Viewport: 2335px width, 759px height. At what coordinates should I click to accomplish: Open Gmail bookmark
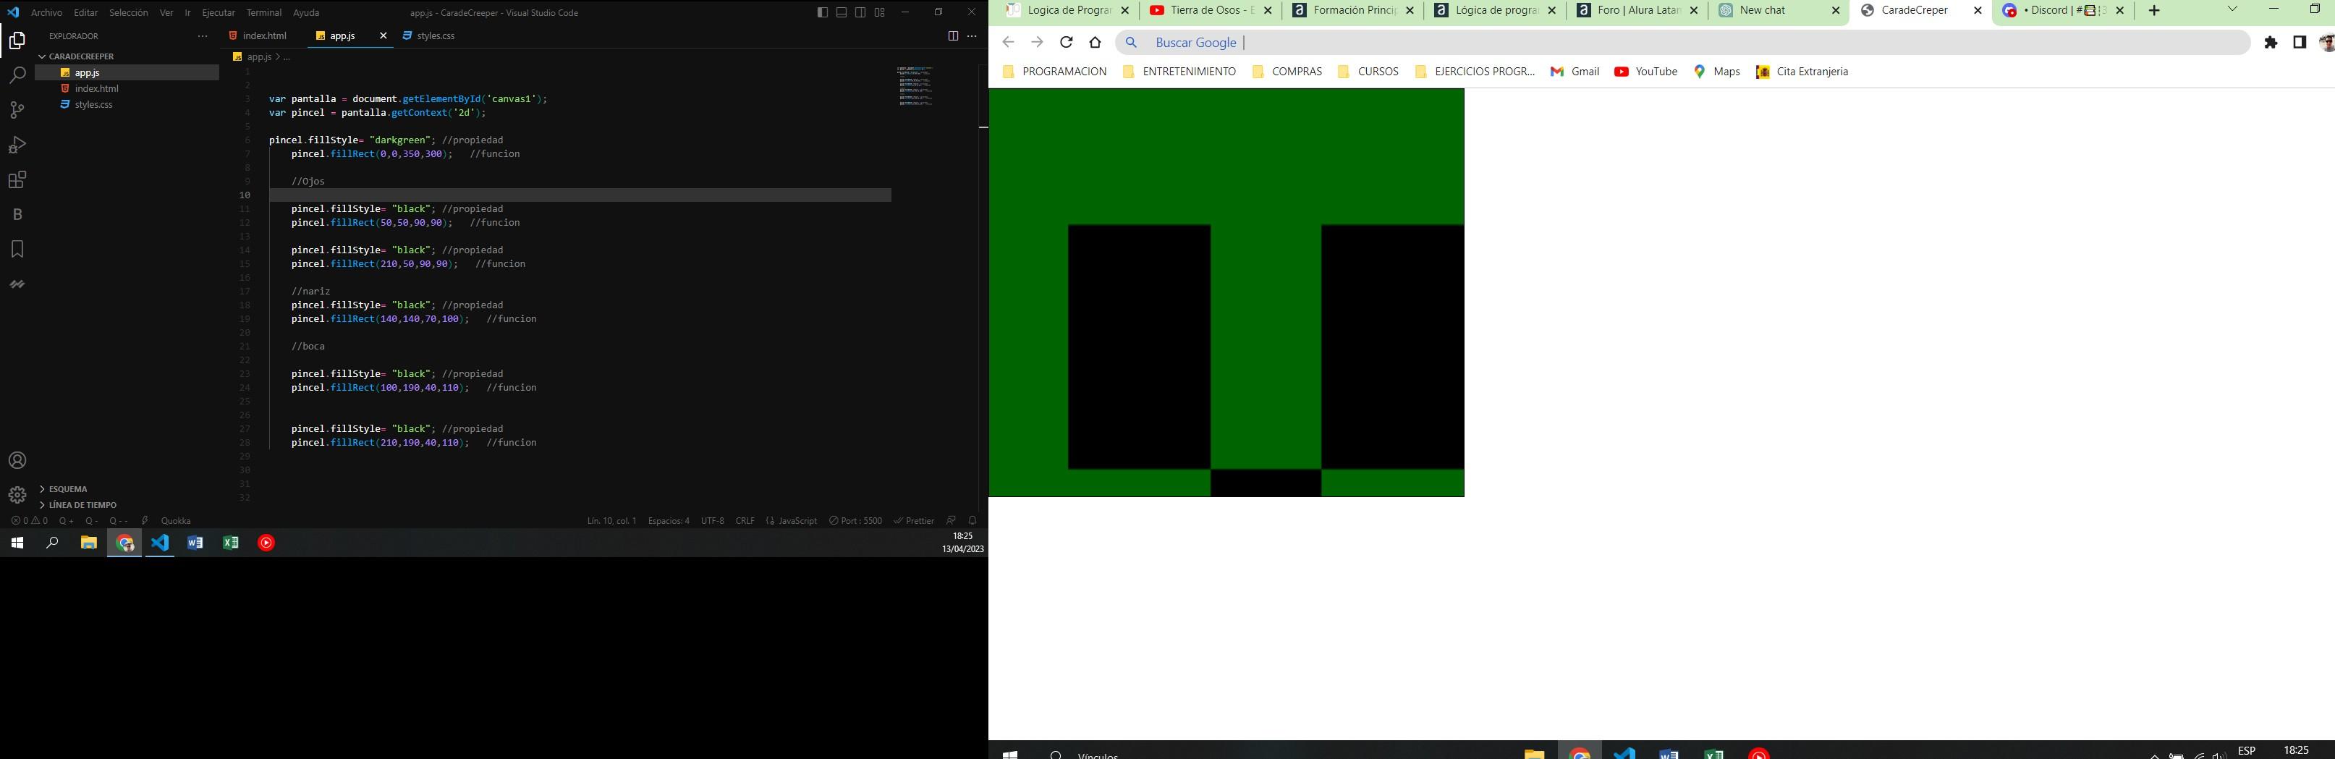(1575, 72)
